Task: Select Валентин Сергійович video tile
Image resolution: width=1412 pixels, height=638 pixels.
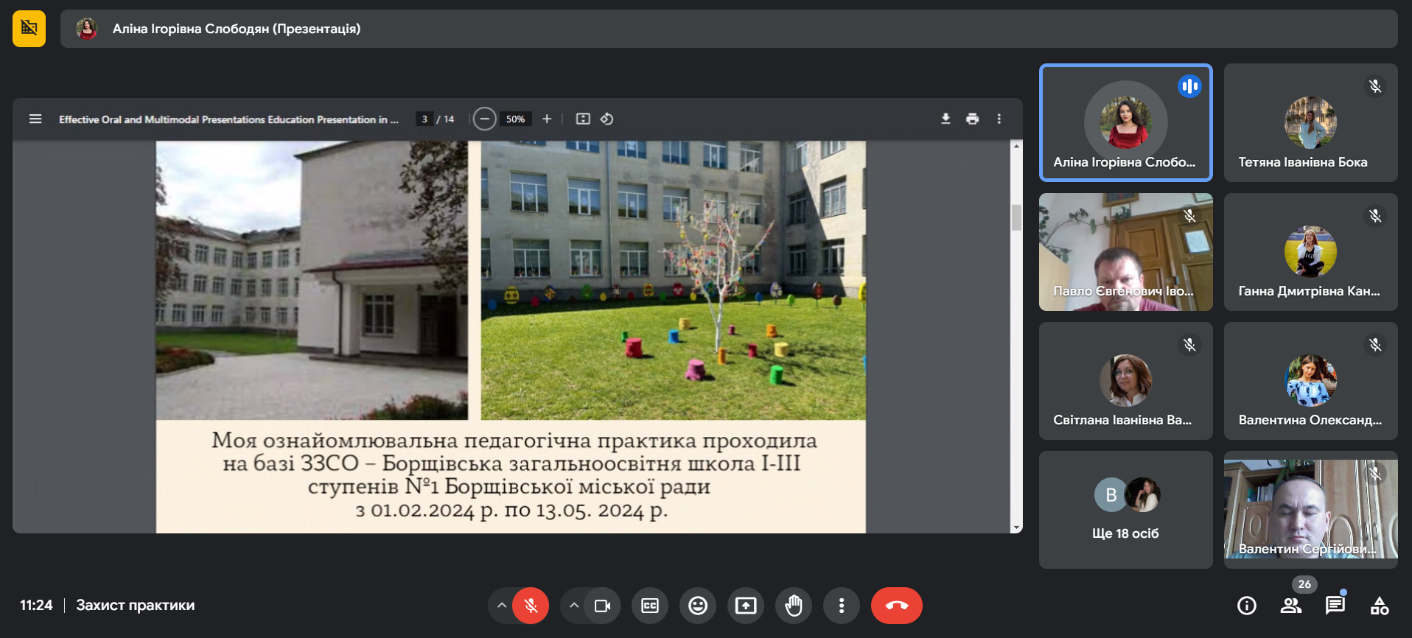Action: click(1310, 510)
